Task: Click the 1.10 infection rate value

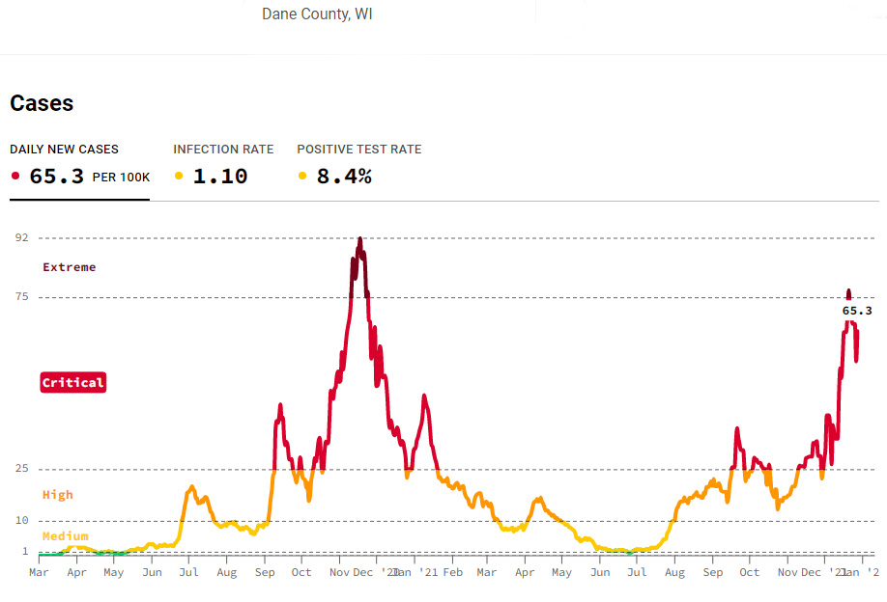Action: pyautogui.click(x=220, y=177)
